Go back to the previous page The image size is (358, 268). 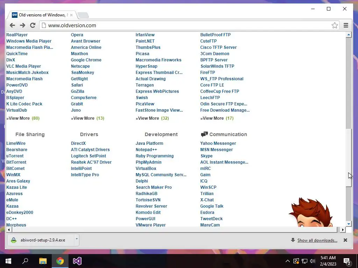(x=12, y=25)
